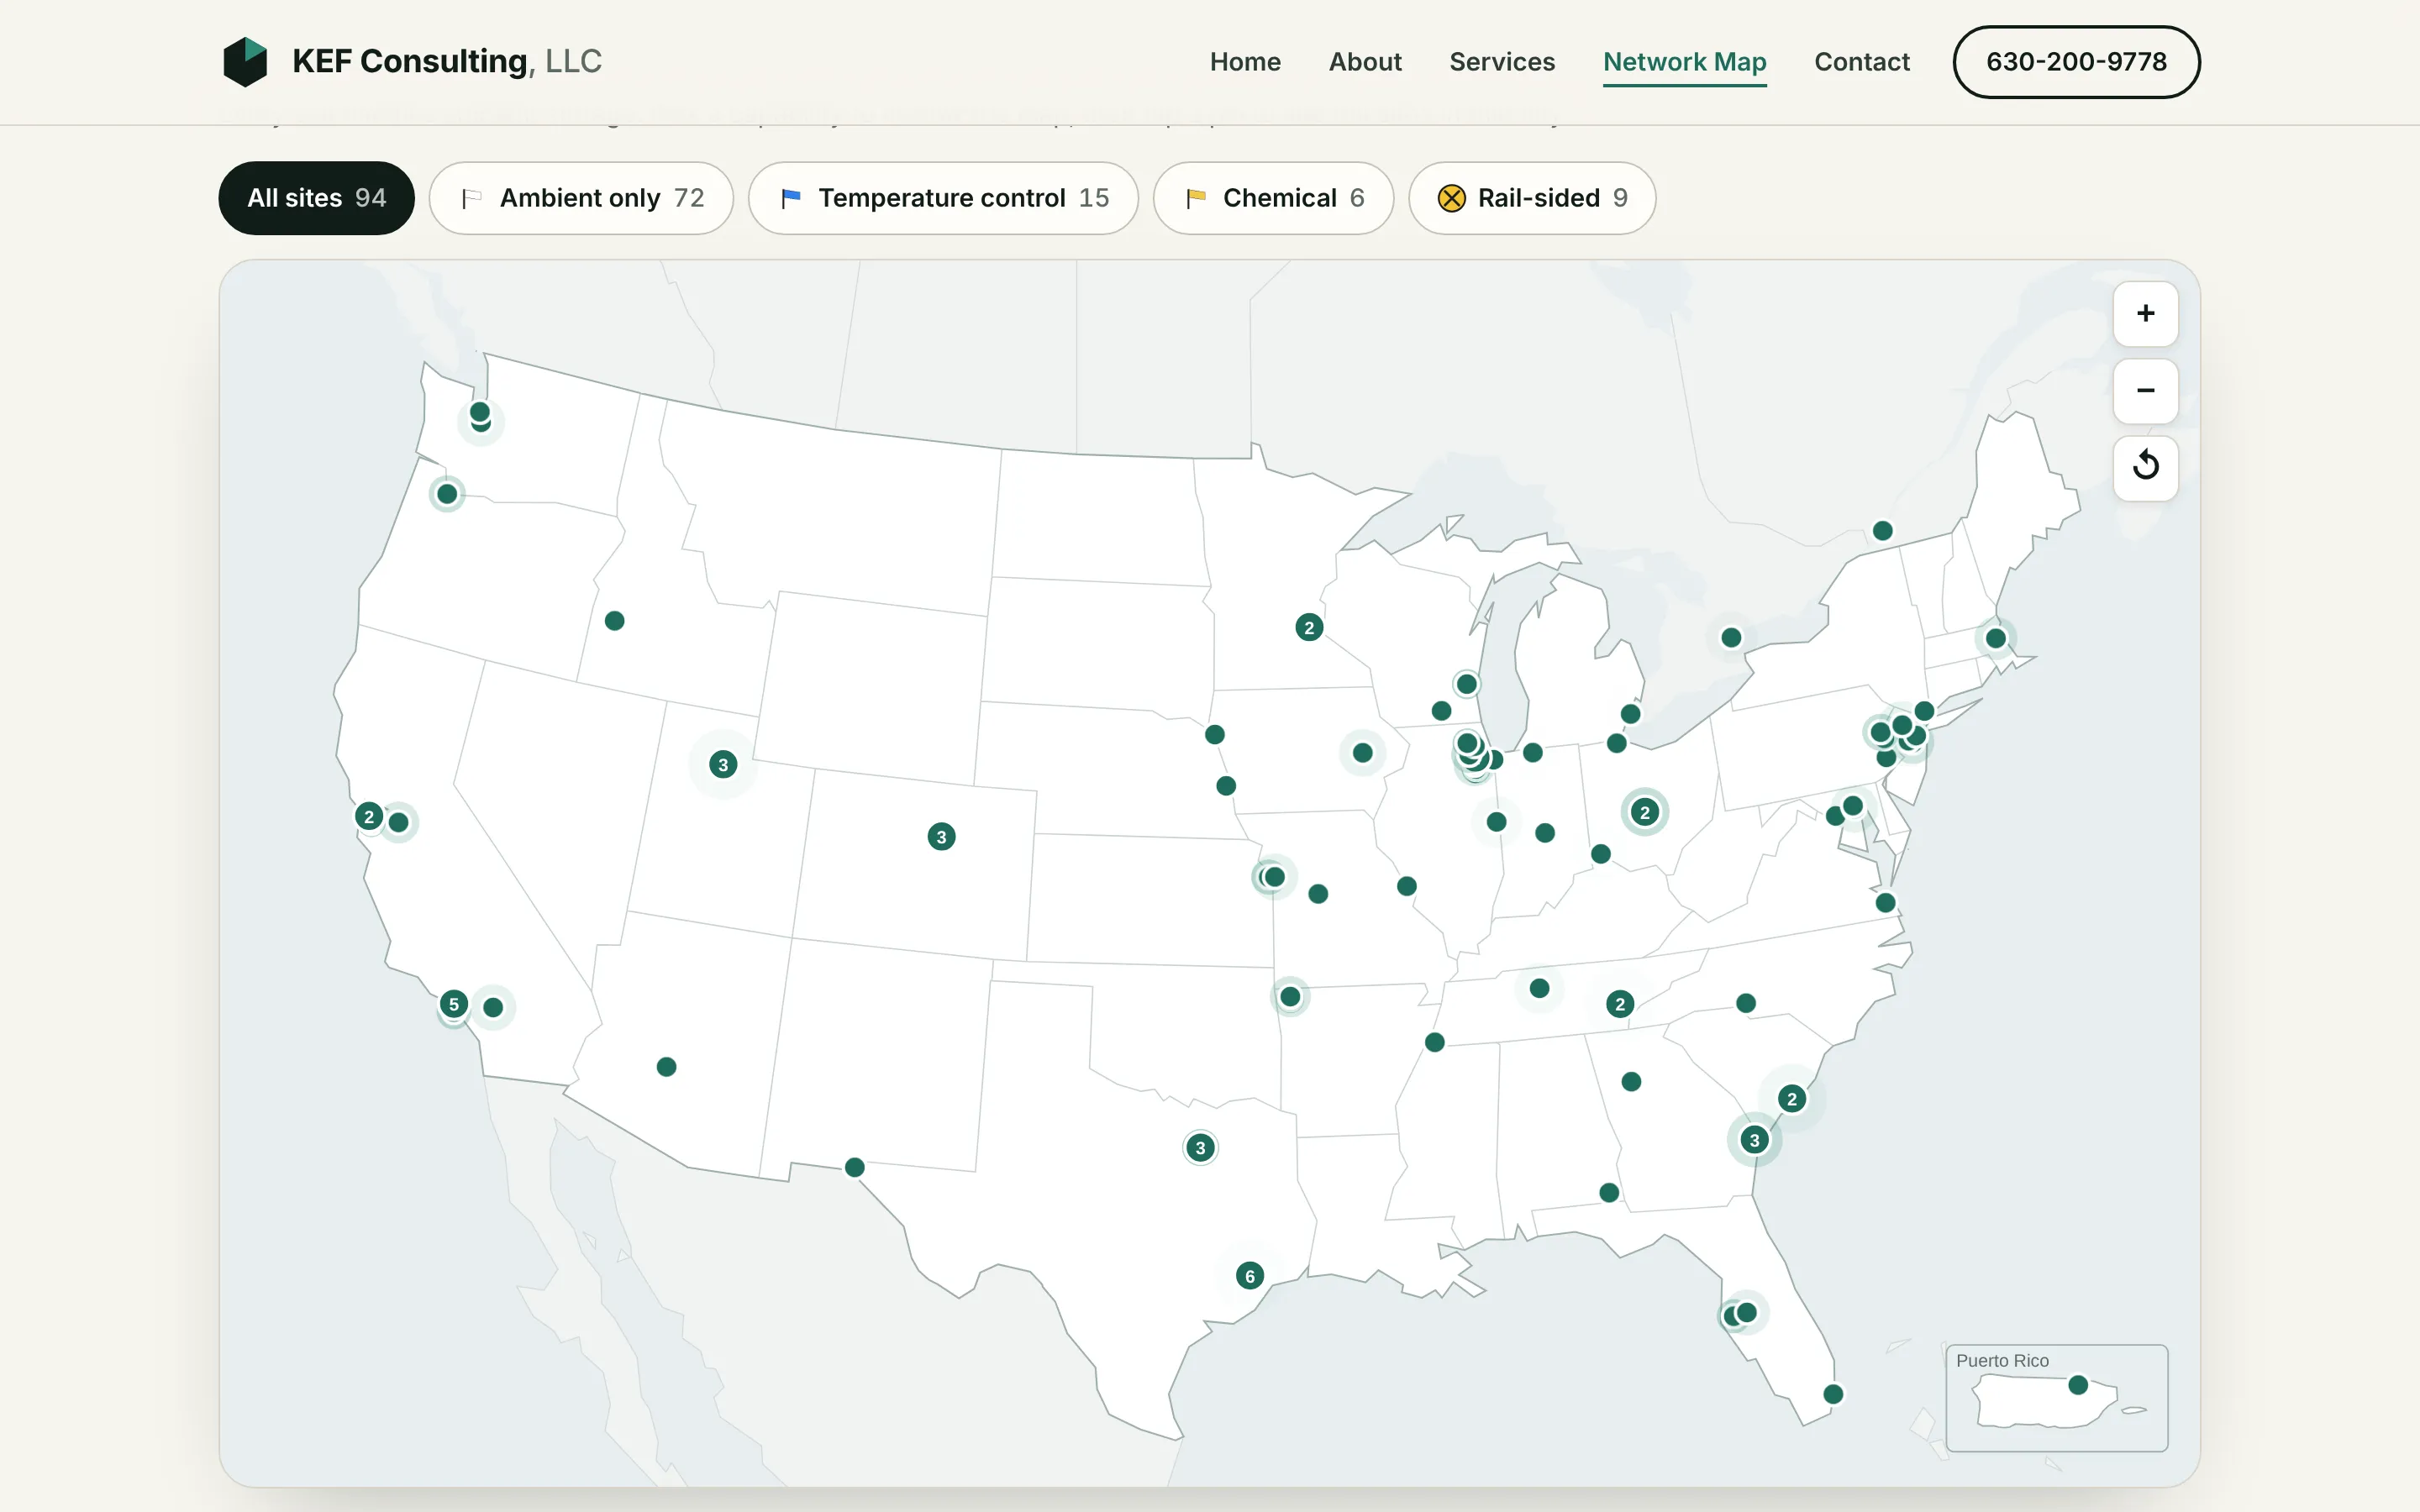
Task: Expand the cluster of 2 in Minnesota
Action: (x=1309, y=628)
